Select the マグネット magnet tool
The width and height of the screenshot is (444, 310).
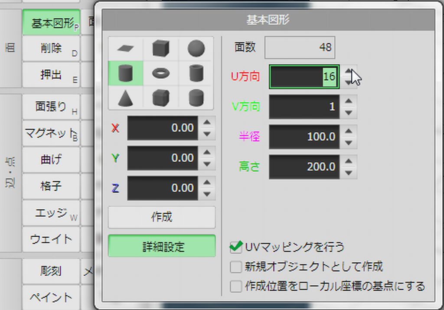[x=51, y=133]
